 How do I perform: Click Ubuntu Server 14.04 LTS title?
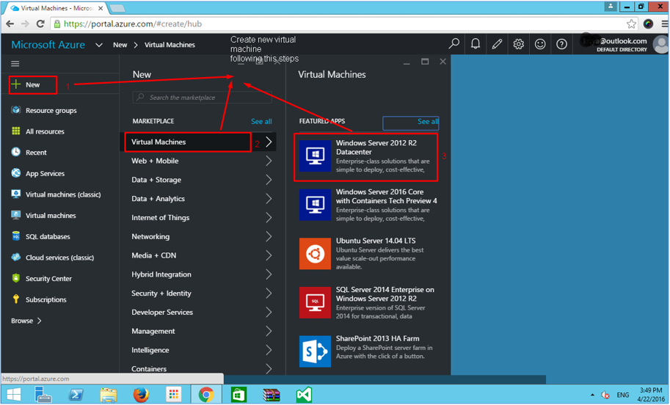pos(376,241)
